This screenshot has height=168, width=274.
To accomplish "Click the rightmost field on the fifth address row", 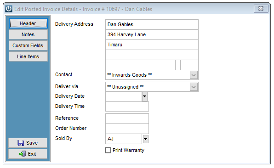I will 189,65.
